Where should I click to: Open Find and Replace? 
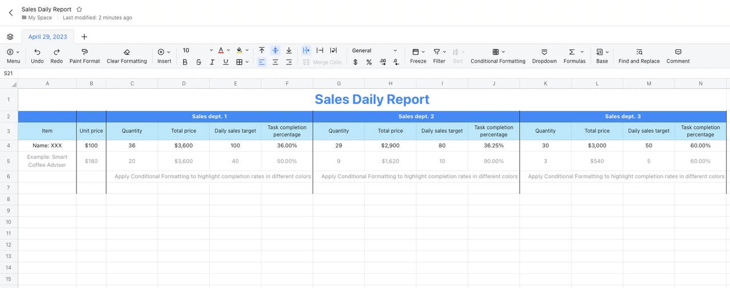click(639, 52)
